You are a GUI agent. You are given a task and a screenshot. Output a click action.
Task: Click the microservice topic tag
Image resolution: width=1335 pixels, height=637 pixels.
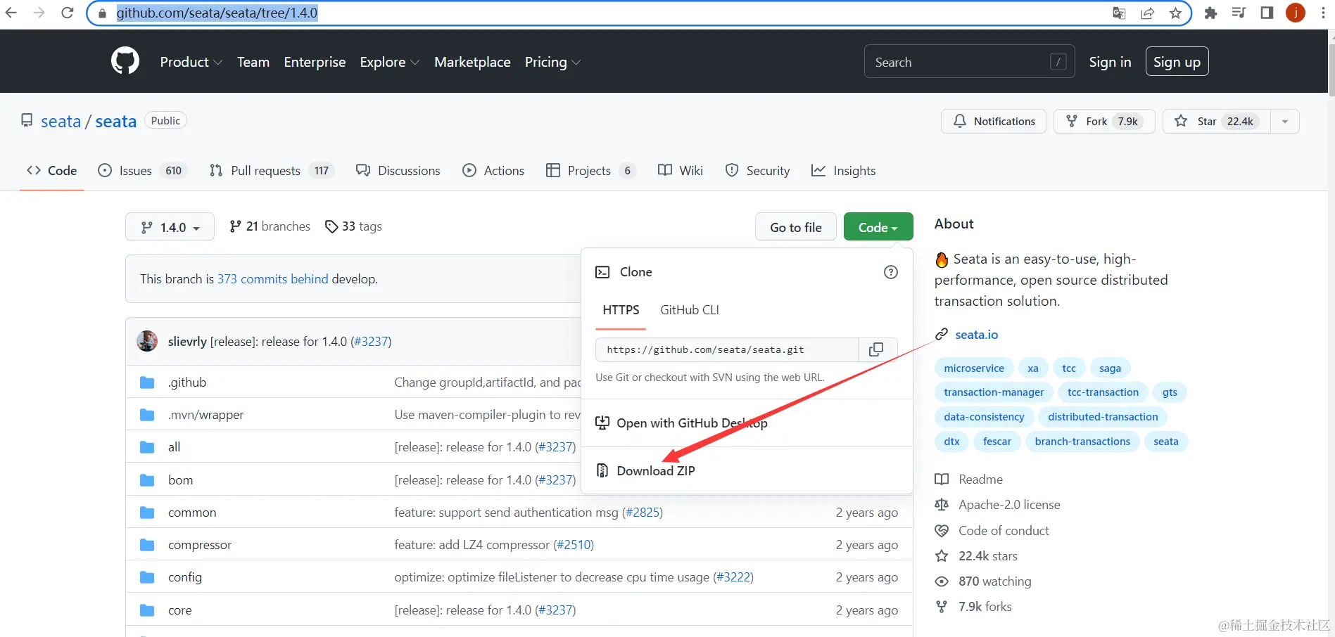(974, 368)
